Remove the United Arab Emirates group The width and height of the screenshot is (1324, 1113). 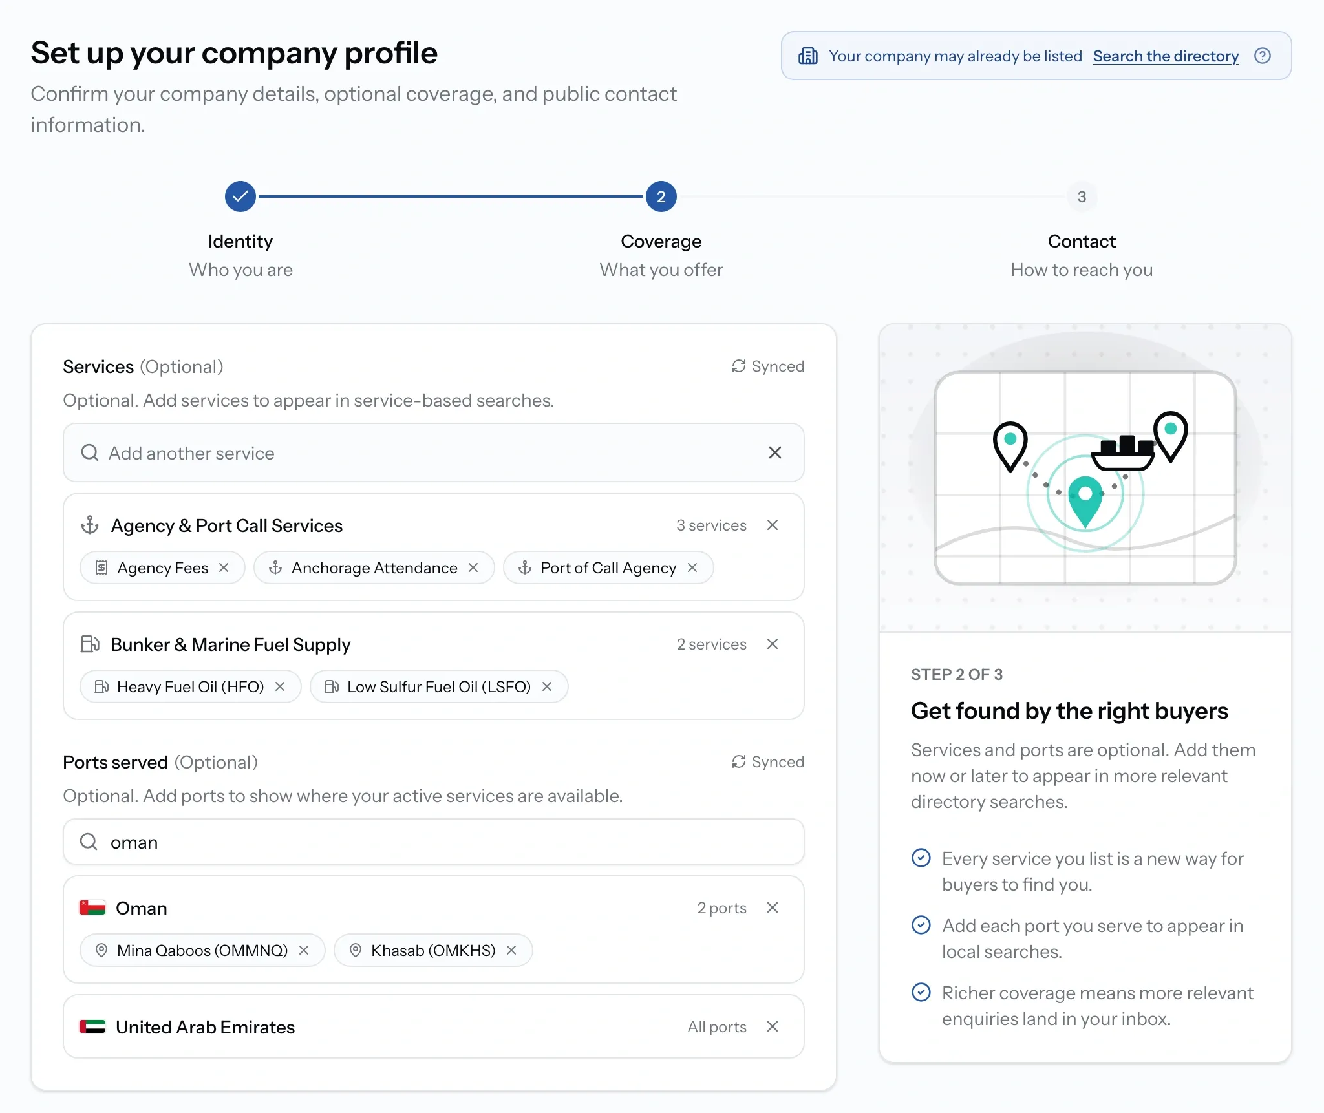[x=772, y=1026]
